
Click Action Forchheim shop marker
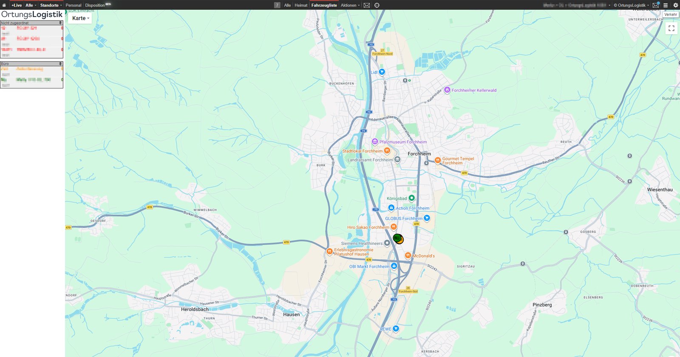click(x=391, y=208)
